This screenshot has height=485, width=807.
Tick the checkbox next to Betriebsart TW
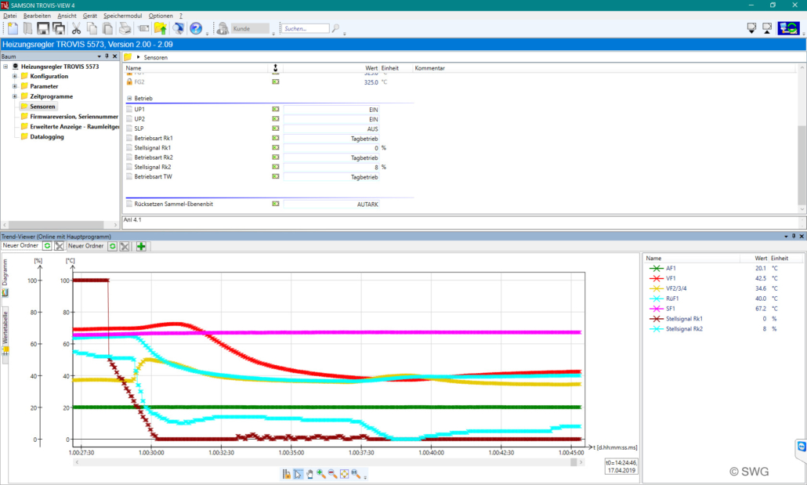[129, 176]
